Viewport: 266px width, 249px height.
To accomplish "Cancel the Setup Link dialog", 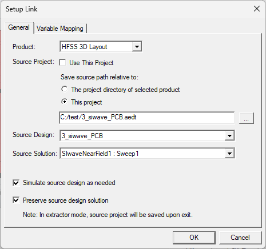I will pyautogui.click(x=240, y=238).
